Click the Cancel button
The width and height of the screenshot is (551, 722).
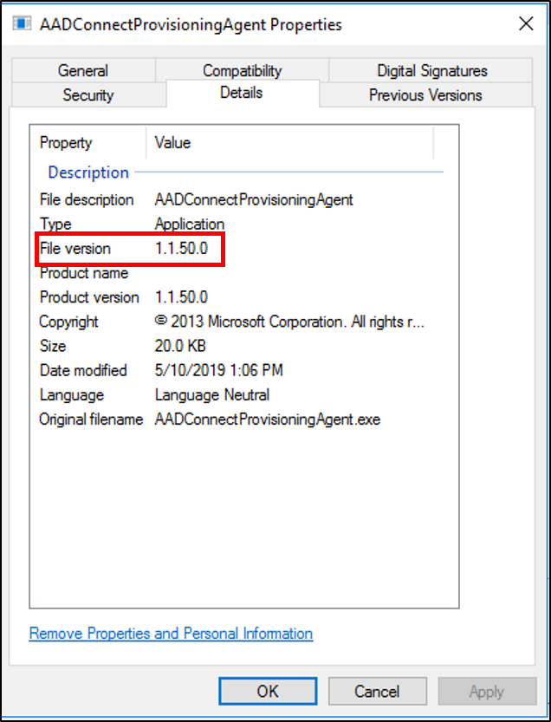coord(377,691)
